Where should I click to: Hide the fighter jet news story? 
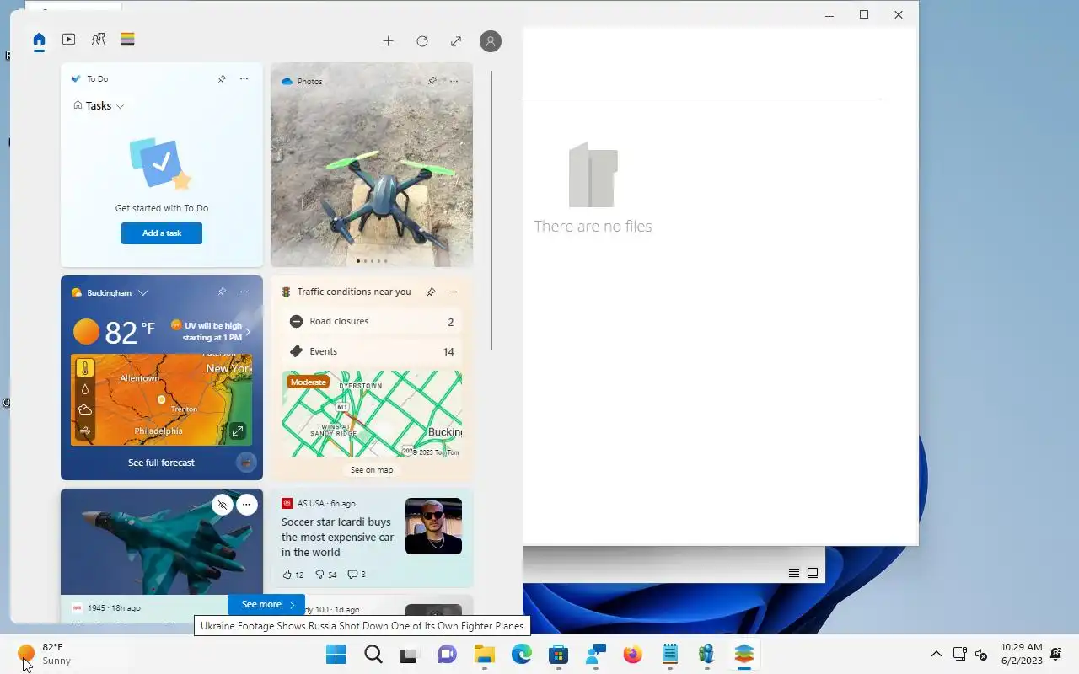(223, 505)
